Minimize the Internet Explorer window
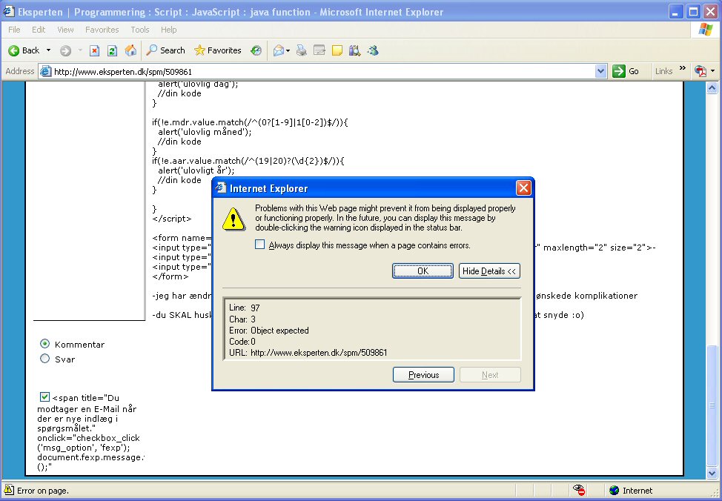Image resolution: width=722 pixels, height=501 pixels. (675, 12)
